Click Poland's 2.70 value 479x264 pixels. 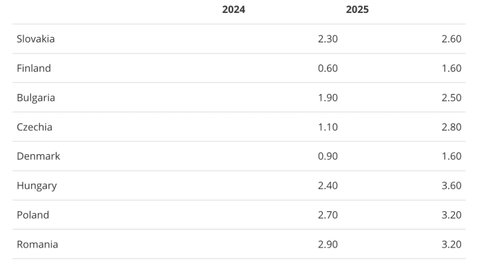point(328,215)
